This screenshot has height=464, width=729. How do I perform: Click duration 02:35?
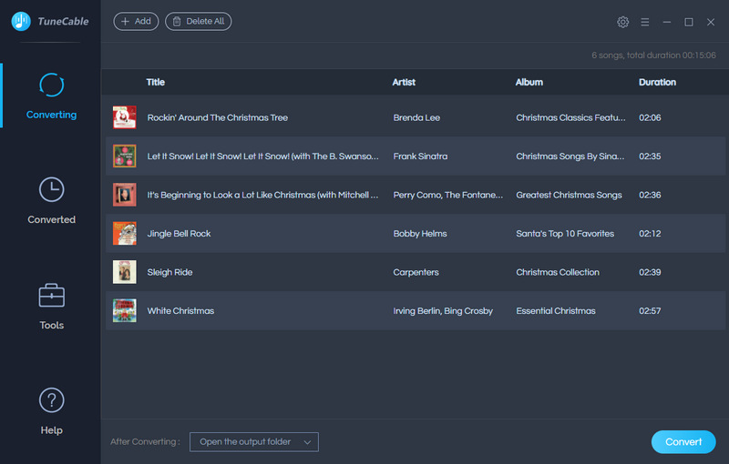(x=650, y=156)
